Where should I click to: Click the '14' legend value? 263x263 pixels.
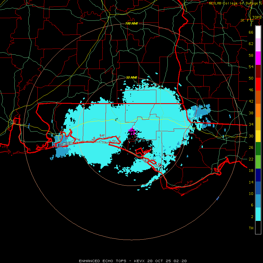point(251,182)
